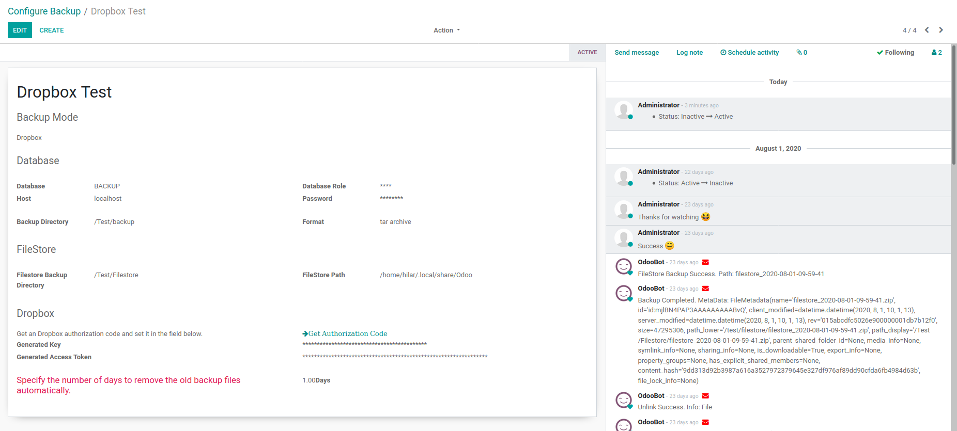Toggle the Following subscription button
The height and width of the screenshot is (431, 957).
896,53
